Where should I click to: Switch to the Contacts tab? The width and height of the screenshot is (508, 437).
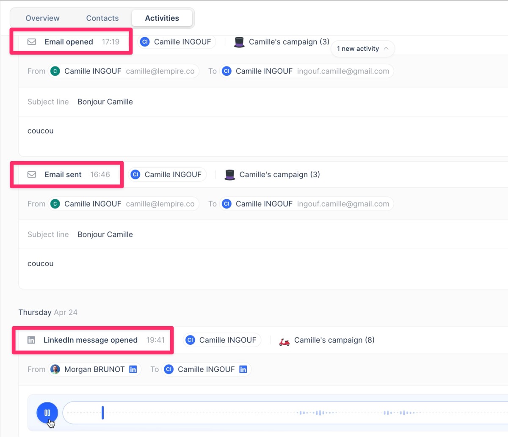pyautogui.click(x=102, y=18)
